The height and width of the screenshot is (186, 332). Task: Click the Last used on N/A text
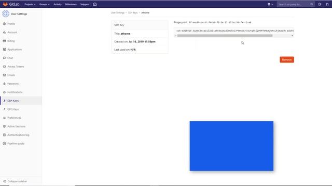125,50
